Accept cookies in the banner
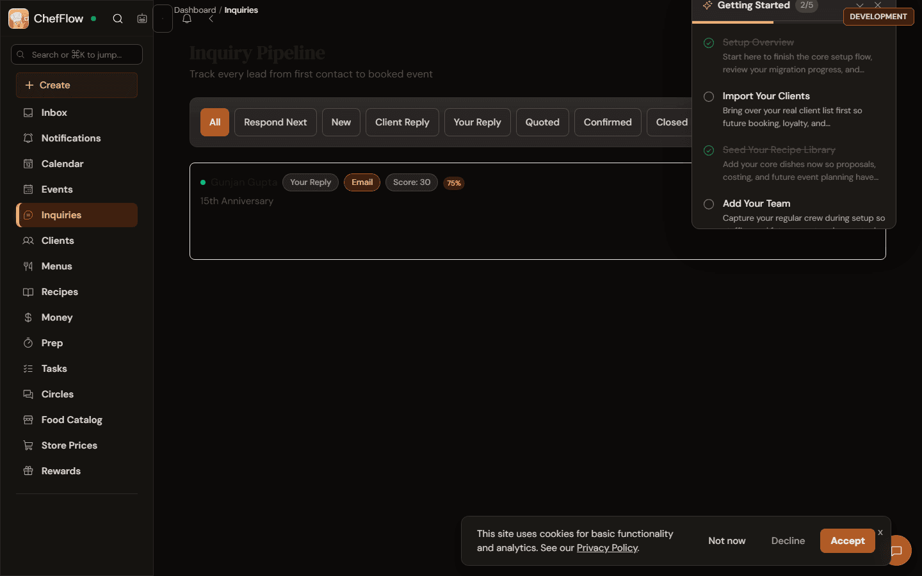922x576 pixels. (x=848, y=541)
